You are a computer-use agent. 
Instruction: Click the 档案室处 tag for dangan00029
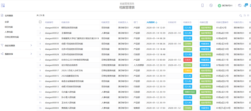(205, 49)
